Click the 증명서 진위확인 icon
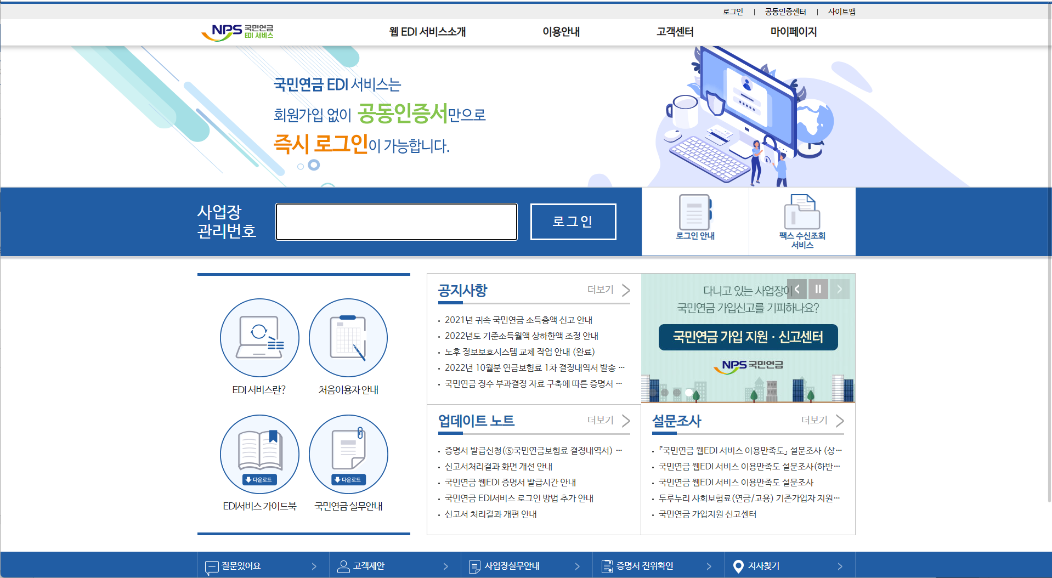 point(607,566)
